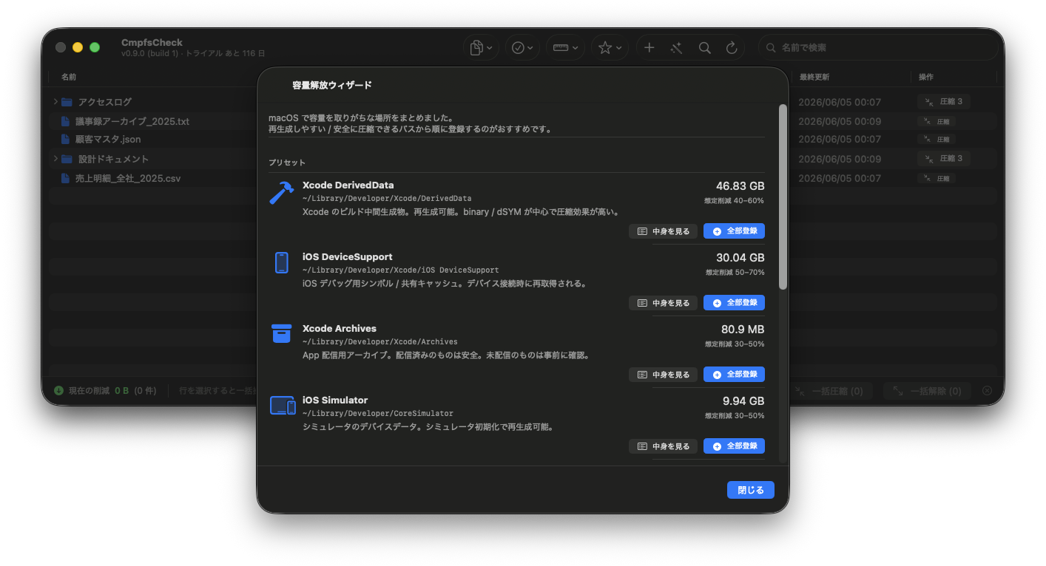
Task: Click the 想定削減 50–70% estimate text
Action: [x=735, y=273]
